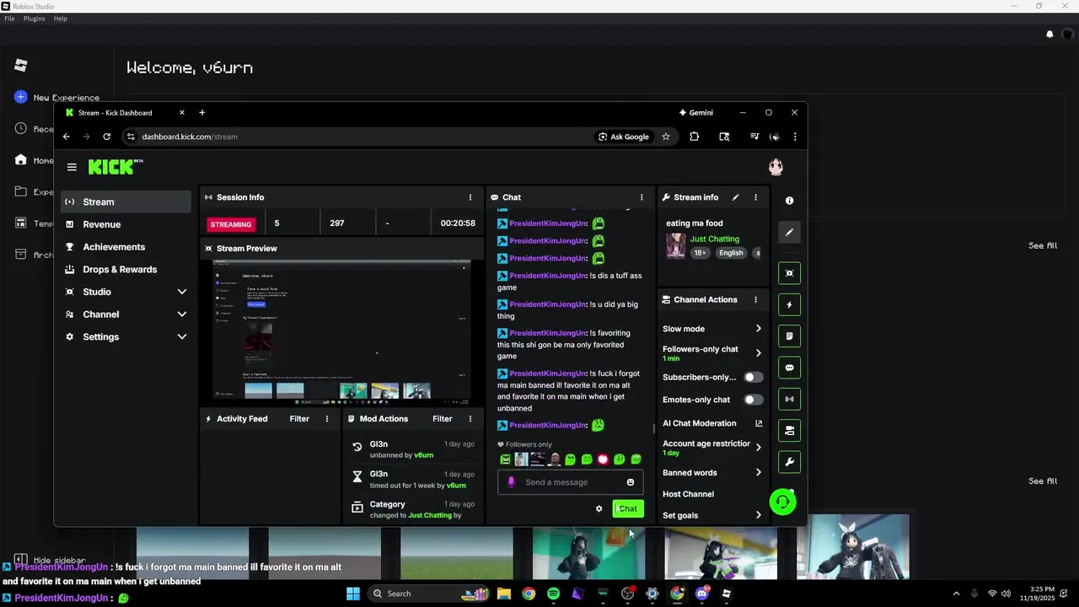Open Mod Actions Filter
This screenshot has width=1079, height=607.
pos(443,419)
